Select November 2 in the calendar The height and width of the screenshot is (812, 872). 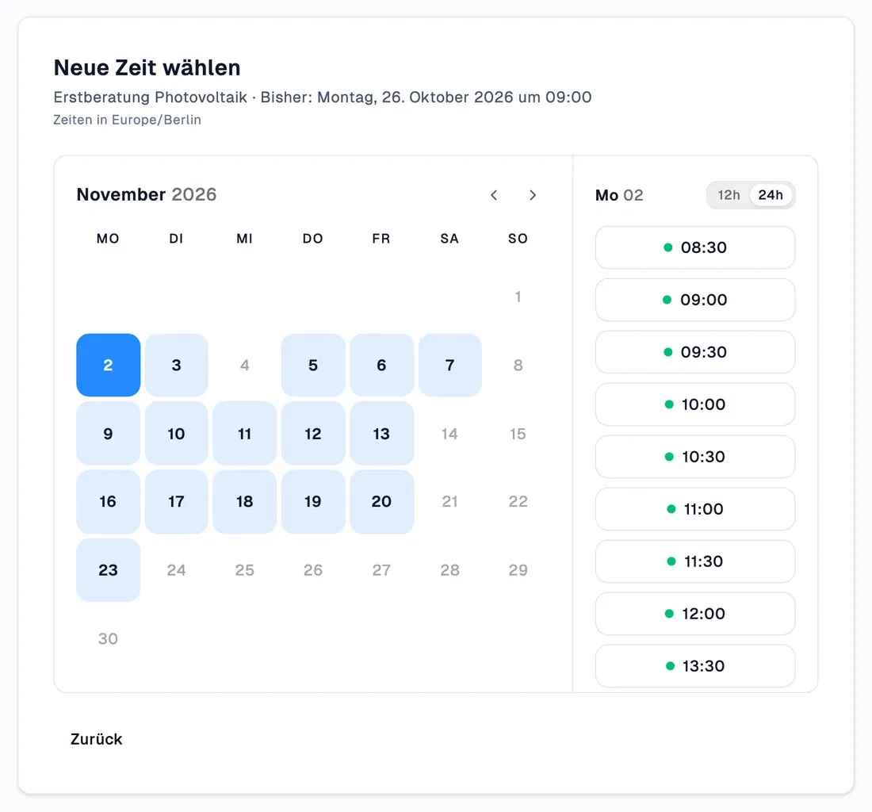[x=109, y=366]
